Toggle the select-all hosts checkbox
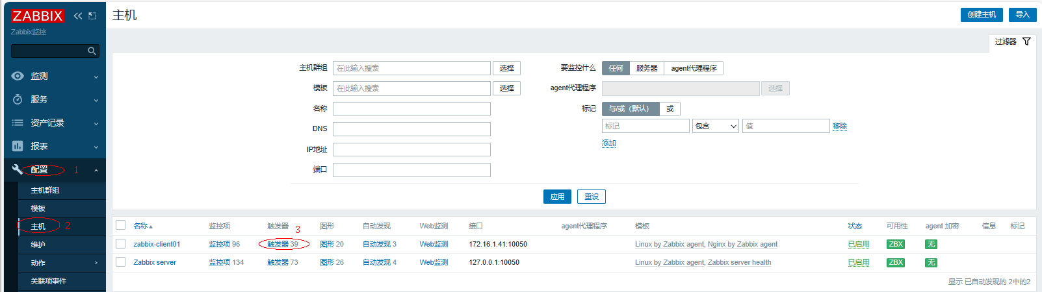1042x292 pixels. pos(120,225)
